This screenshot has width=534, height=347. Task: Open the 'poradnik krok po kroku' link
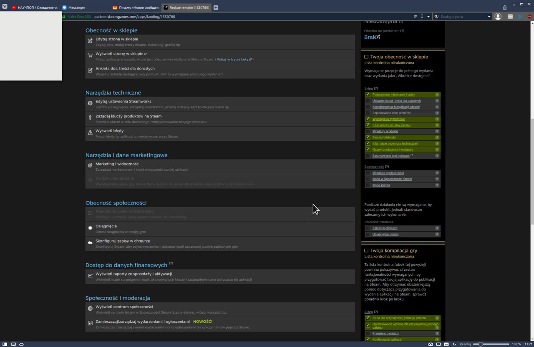[384, 299]
